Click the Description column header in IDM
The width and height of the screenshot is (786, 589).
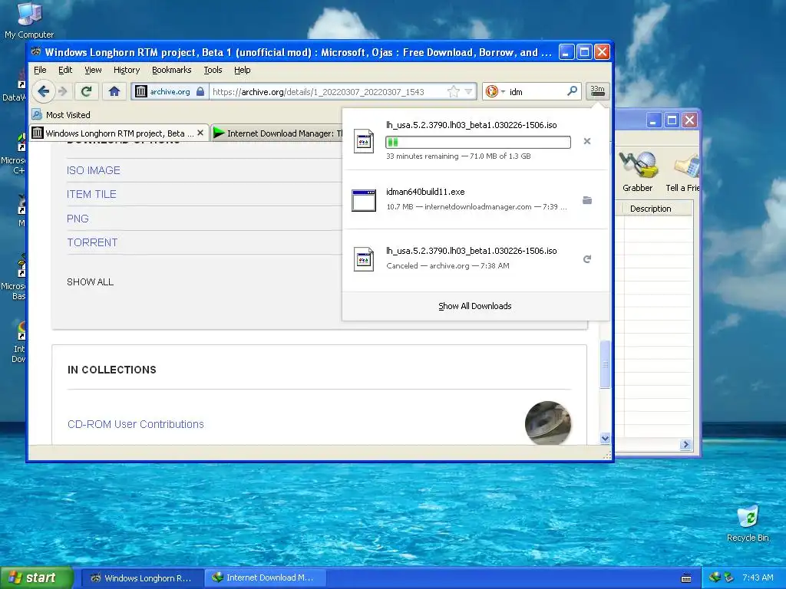650,209
